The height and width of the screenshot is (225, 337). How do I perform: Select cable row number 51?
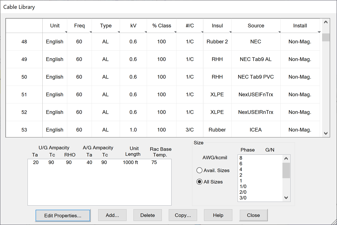point(24,94)
